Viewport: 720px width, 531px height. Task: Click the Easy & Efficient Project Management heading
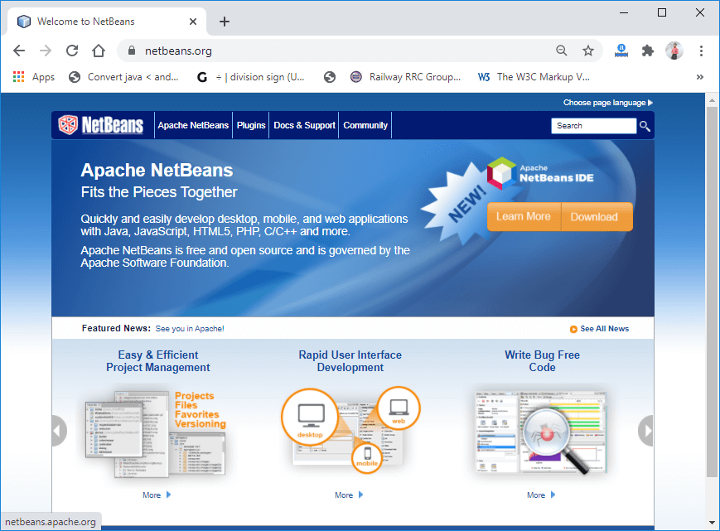pyautogui.click(x=158, y=361)
